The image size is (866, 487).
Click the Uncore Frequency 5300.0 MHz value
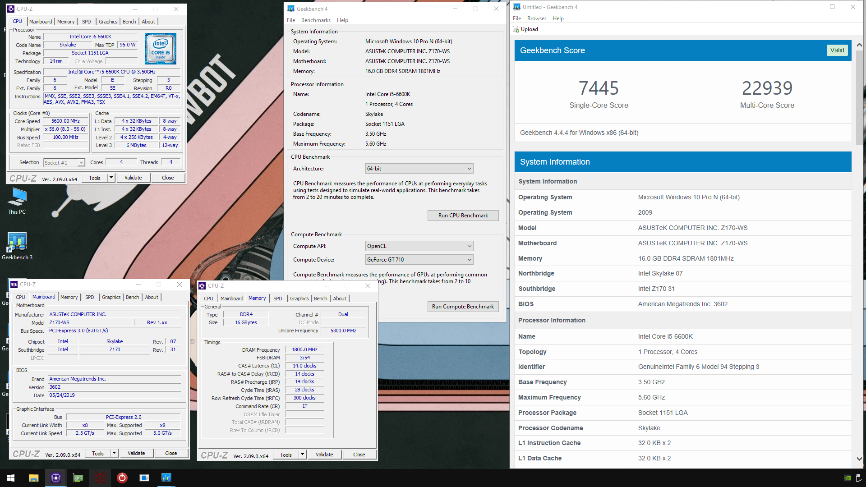[343, 331]
